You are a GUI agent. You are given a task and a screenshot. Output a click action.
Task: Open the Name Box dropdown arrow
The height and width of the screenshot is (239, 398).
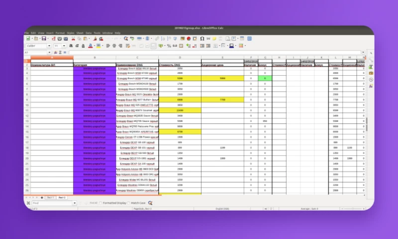click(x=49, y=52)
